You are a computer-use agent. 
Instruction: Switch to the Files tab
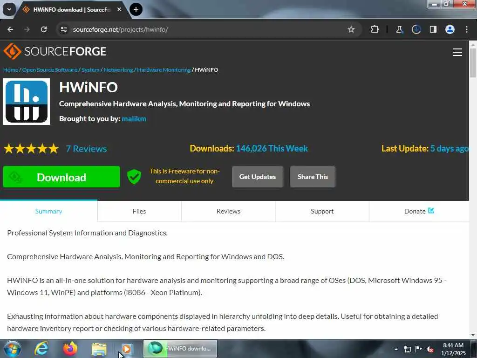139,211
